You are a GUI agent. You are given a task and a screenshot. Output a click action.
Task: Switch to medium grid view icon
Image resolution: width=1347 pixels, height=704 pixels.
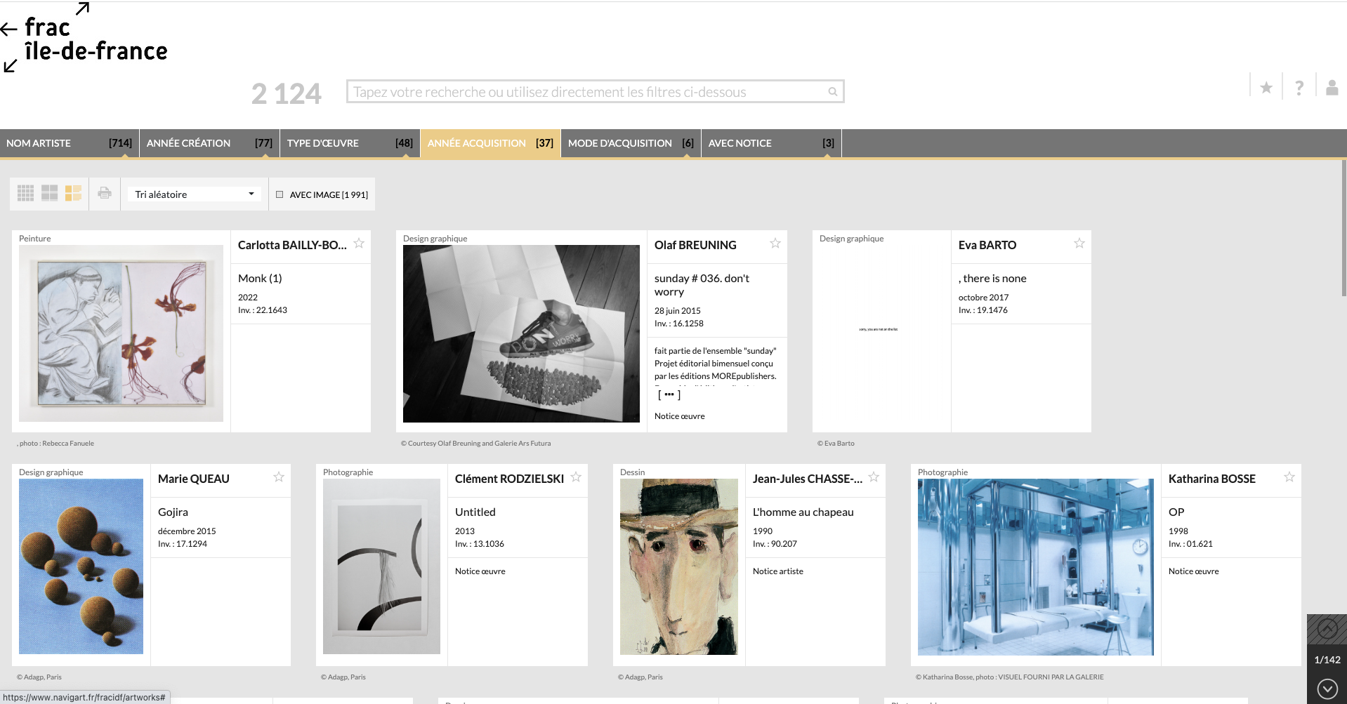[x=50, y=194]
